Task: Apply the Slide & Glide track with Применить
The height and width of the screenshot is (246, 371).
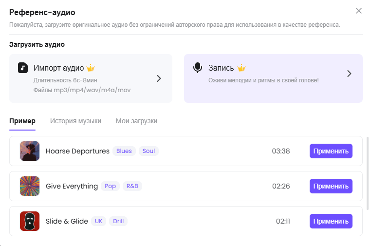Action: (x=331, y=221)
